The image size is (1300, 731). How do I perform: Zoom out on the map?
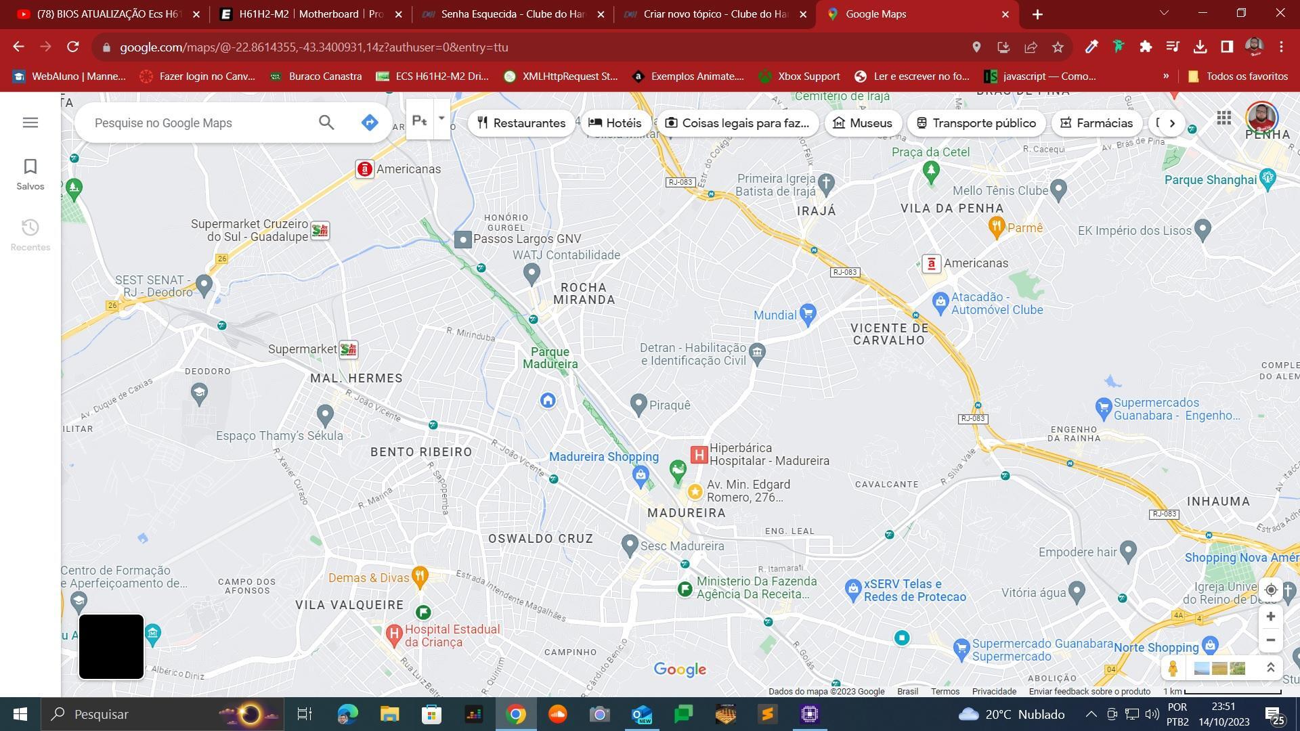point(1271,640)
